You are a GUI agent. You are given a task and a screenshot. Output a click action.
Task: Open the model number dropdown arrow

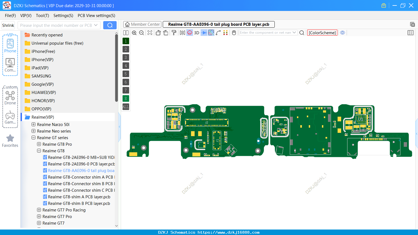tap(96, 25)
